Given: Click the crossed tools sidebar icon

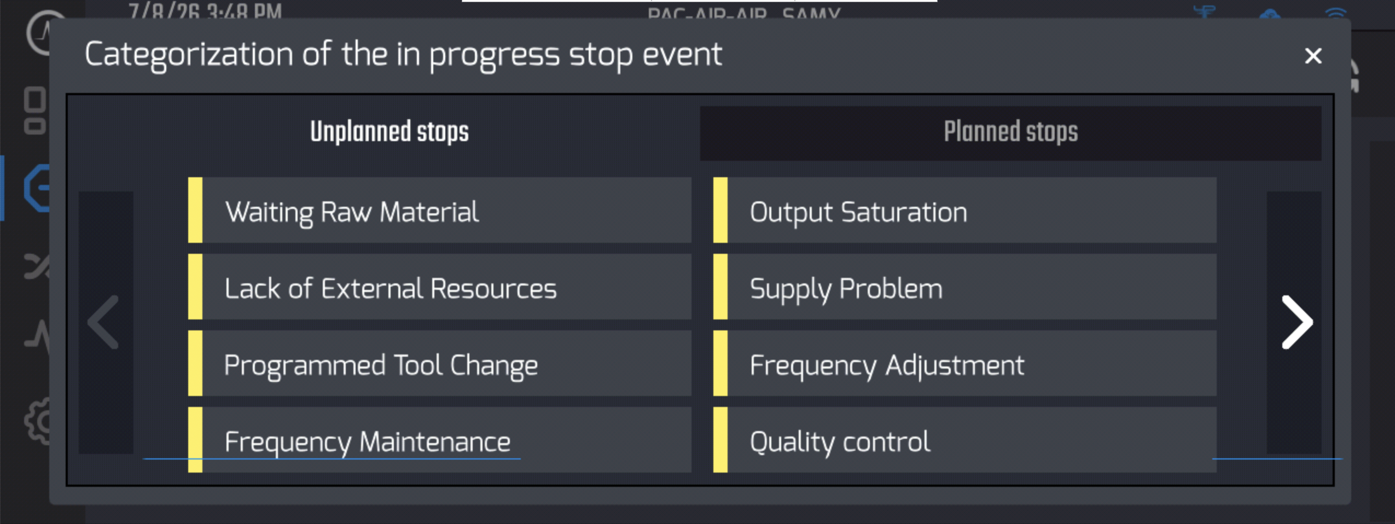Looking at the screenshot, I should (37, 266).
